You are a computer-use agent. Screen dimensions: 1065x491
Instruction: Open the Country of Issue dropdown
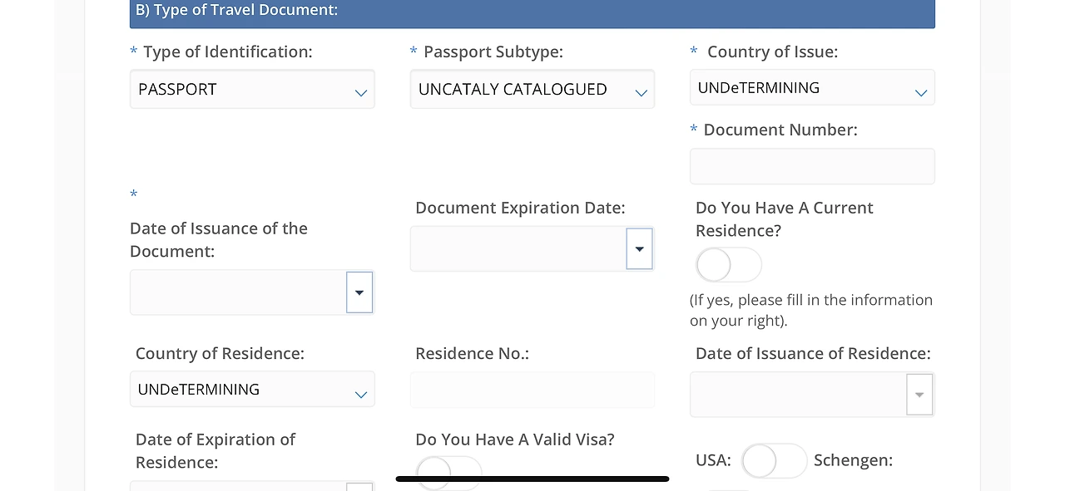[x=811, y=87]
